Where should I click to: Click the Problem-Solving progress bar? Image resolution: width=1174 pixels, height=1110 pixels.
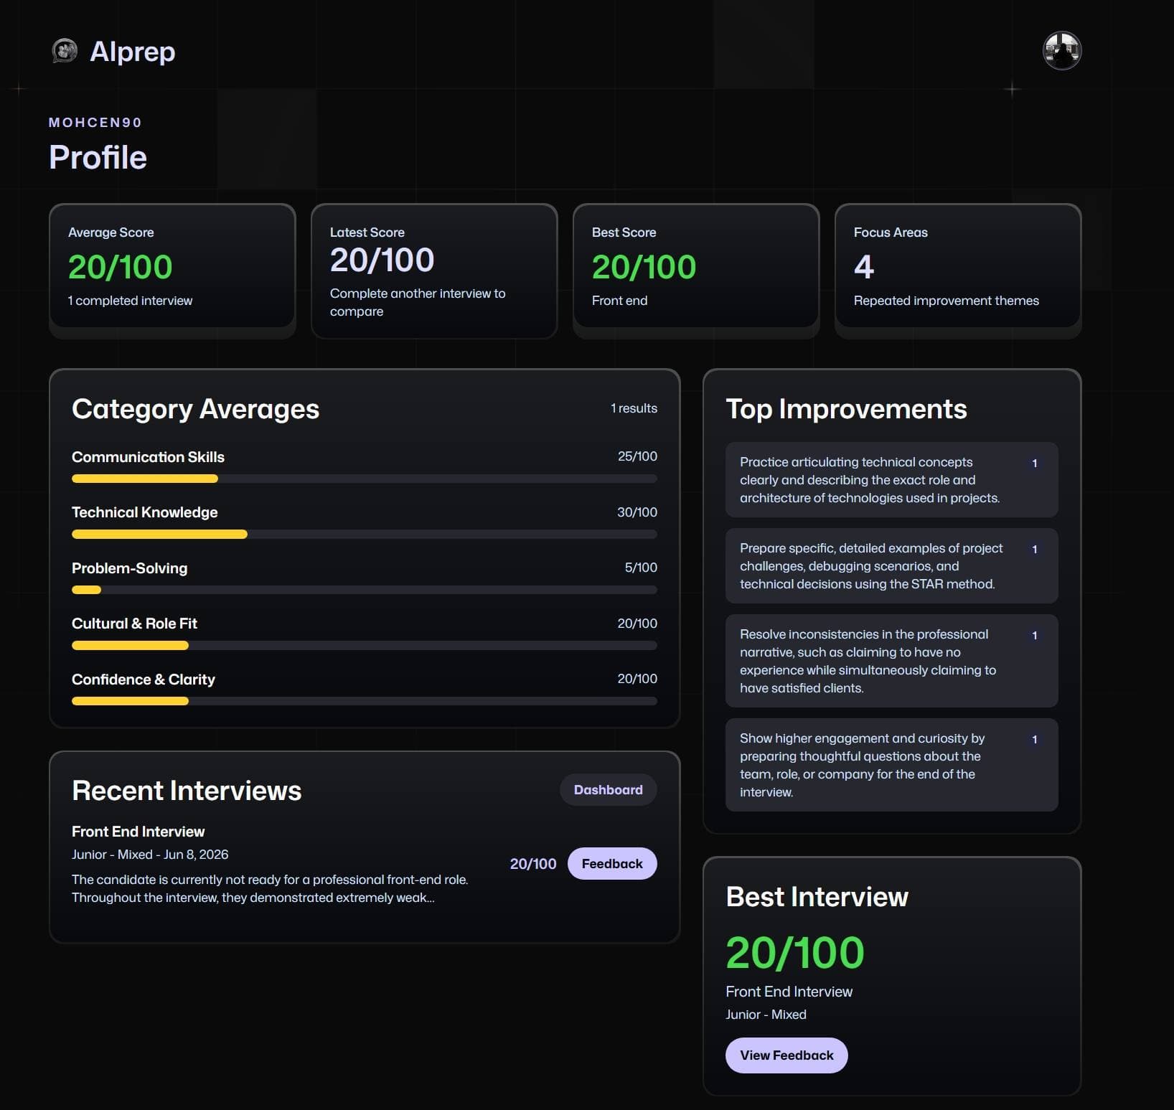pyautogui.click(x=365, y=590)
